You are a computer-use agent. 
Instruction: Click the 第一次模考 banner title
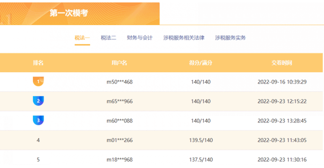69,13
